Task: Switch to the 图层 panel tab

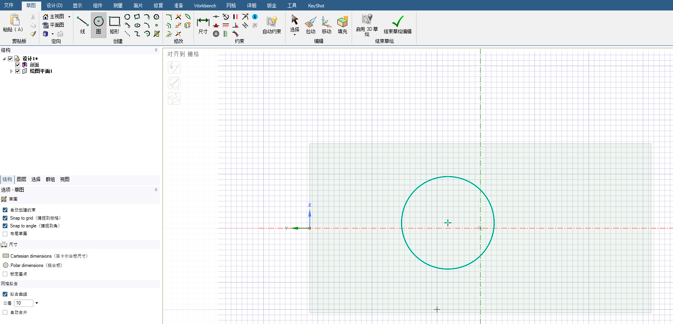Action: (x=21, y=179)
